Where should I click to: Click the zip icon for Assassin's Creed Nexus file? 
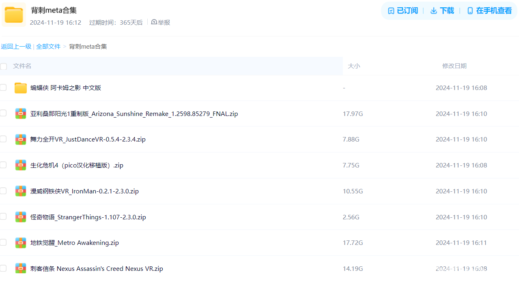(x=21, y=268)
